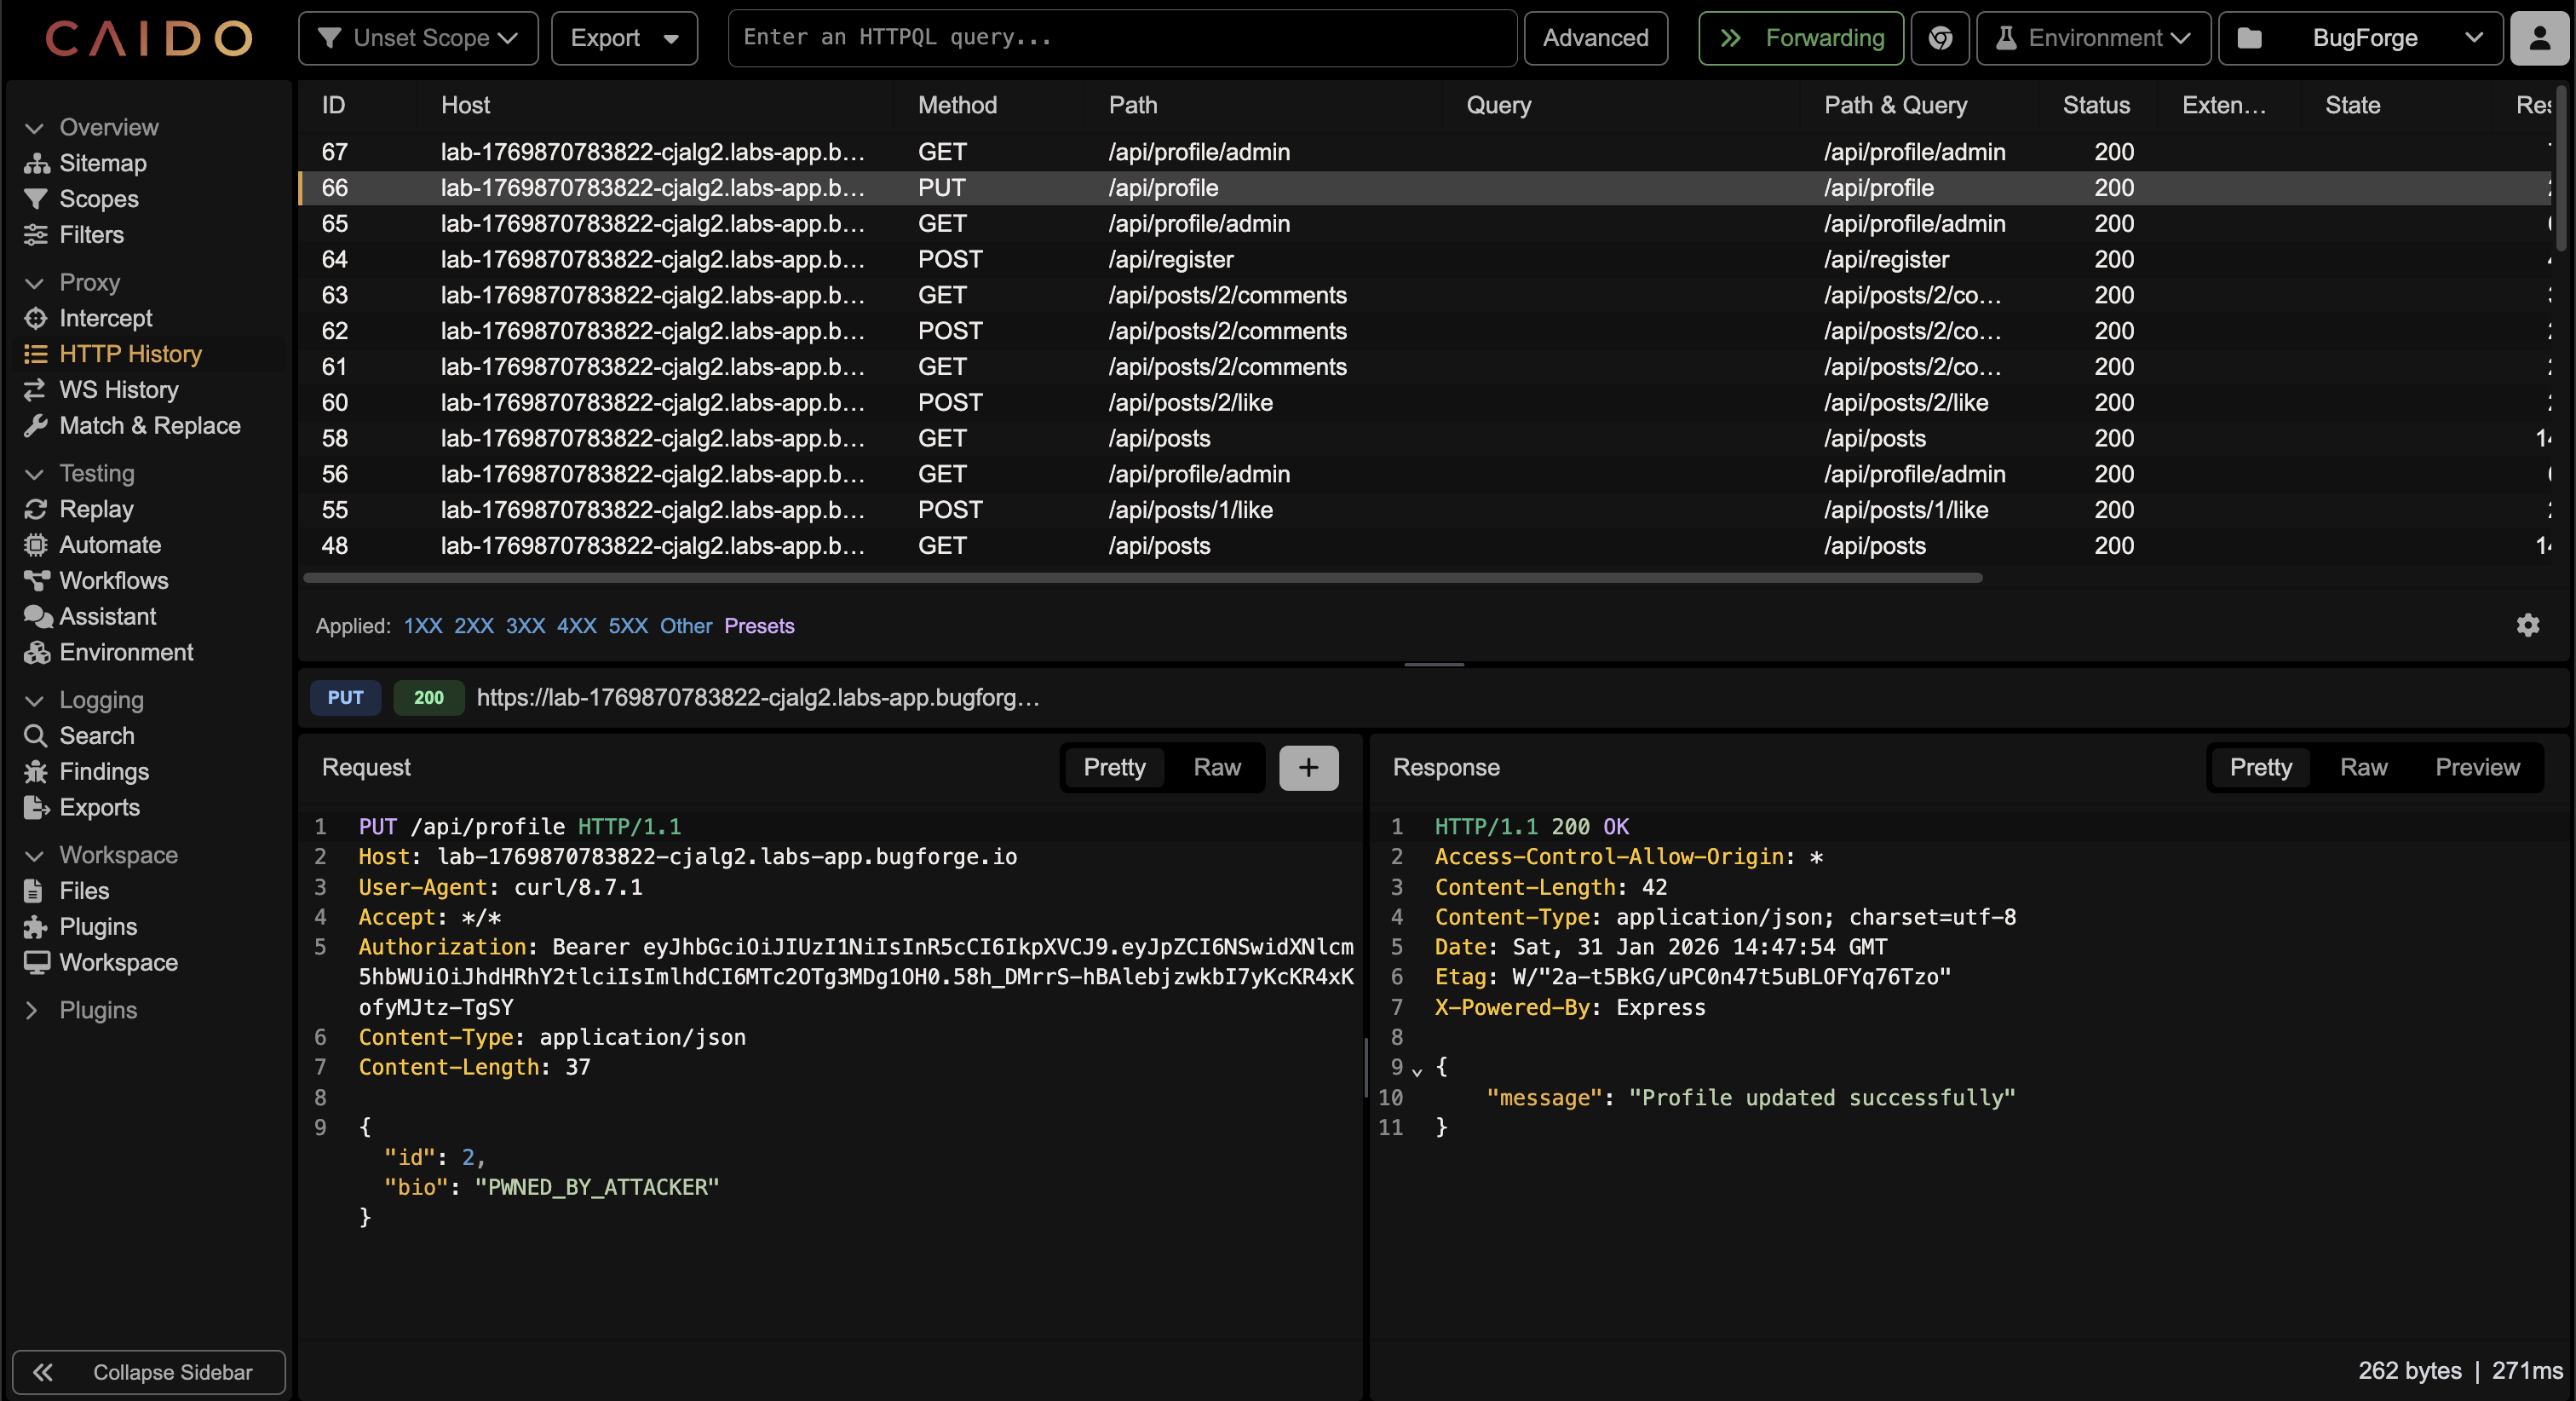The width and height of the screenshot is (2576, 1401).
Task: Click the Collapse Sidebar button
Action: click(148, 1372)
